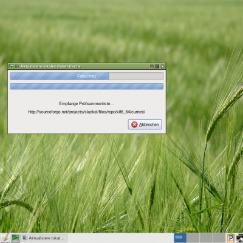This screenshot has height=243, width=243.
Task: Click the sourceforge.net repository URL text
Action: coord(87,112)
